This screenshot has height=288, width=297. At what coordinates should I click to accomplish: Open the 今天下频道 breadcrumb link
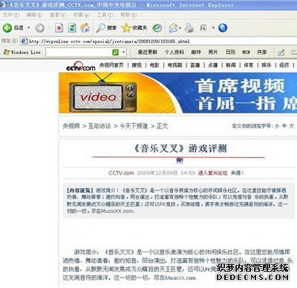(x=134, y=126)
